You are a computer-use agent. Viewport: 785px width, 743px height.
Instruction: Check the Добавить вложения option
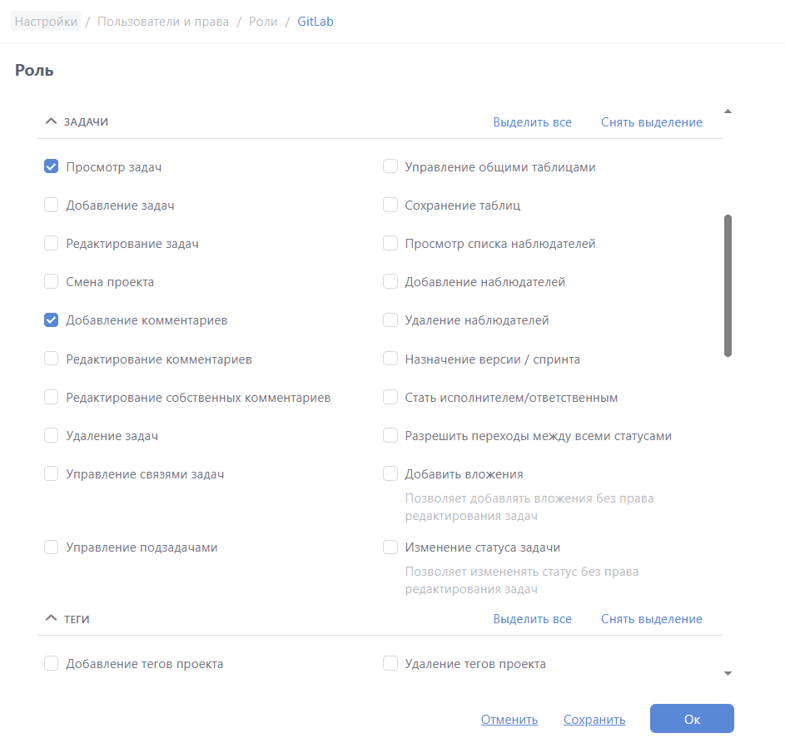click(x=390, y=474)
